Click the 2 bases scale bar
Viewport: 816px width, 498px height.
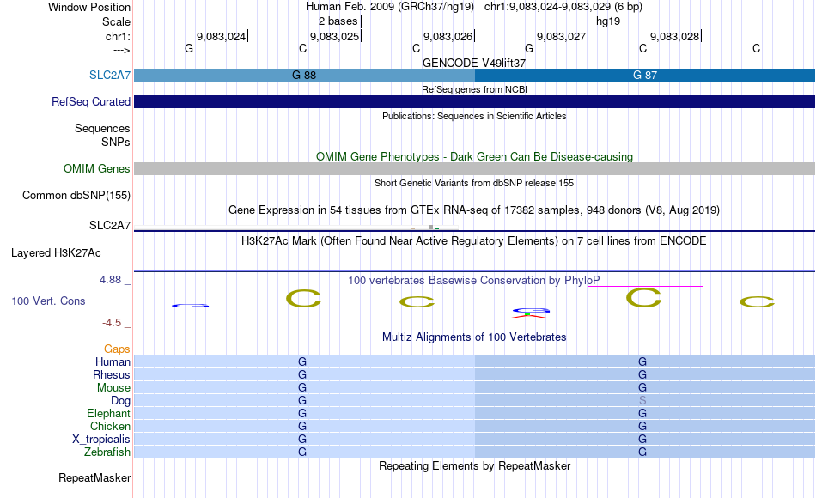(x=474, y=21)
